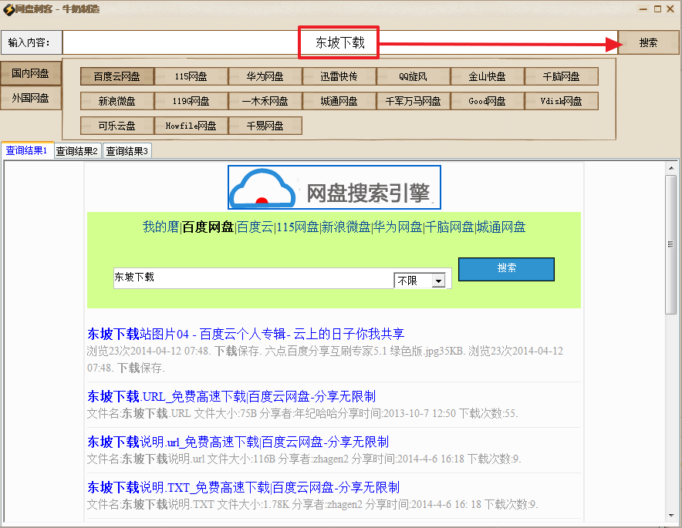Switch to the 查询结果3 tab
Viewport: 682px width, 528px height.
pos(127,151)
